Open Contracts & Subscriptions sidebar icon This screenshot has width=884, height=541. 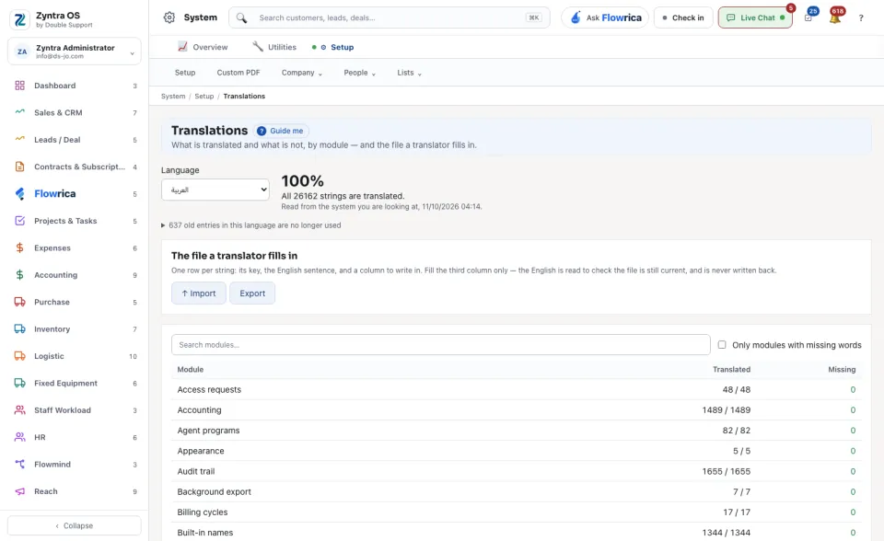coord(19,167)
